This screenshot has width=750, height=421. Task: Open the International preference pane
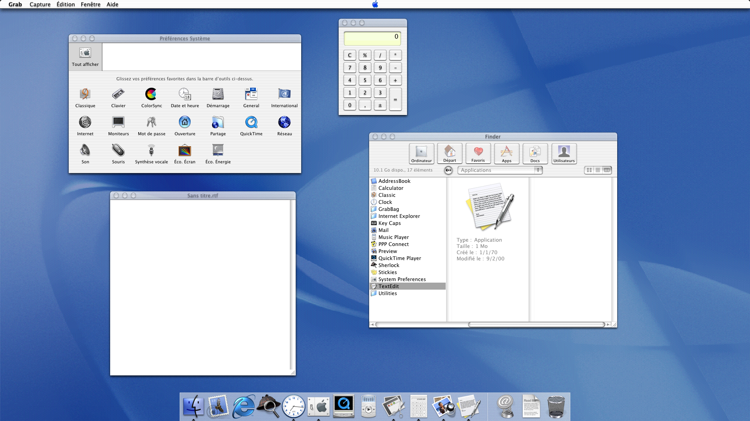pyautogui.click(x=284, y=97)
